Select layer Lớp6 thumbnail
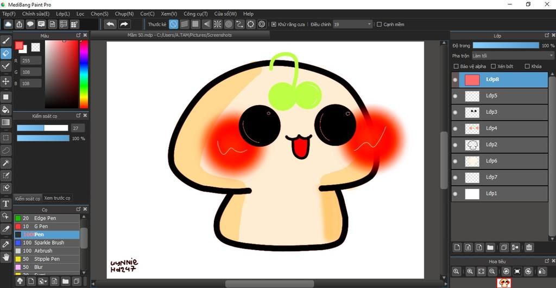This screenshot has width=556, height=288. (472, 161)
